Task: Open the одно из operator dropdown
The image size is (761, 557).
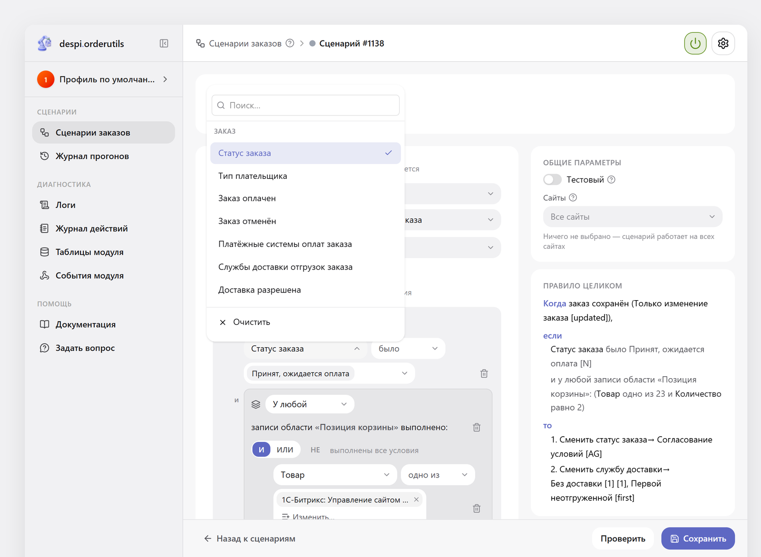Action: 438,475
